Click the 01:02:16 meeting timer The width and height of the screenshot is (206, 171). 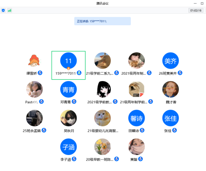[196, 10]
